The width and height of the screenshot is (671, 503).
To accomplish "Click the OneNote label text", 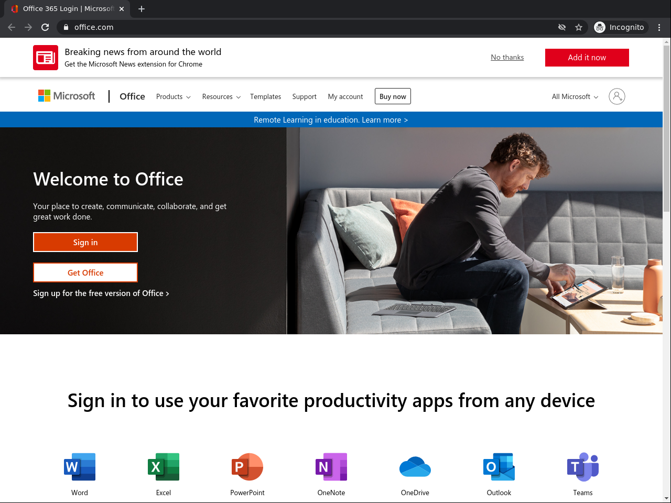I will coord(331,493).
